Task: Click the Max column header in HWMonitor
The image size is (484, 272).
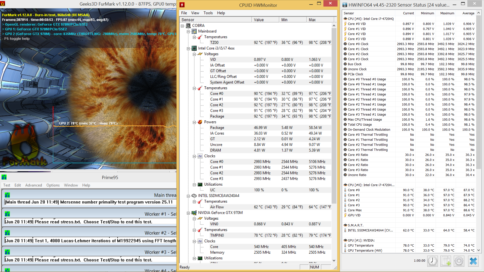Action: tap(320, 20)
